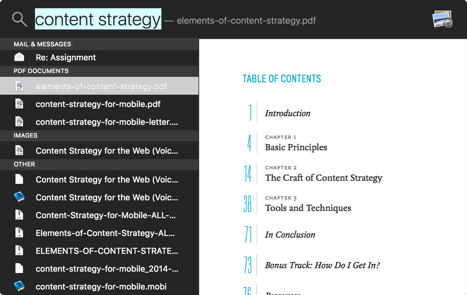Select content-strategy-for-mobile-letter result
Viewport: 467px width, 295px height.
(99, 121)
